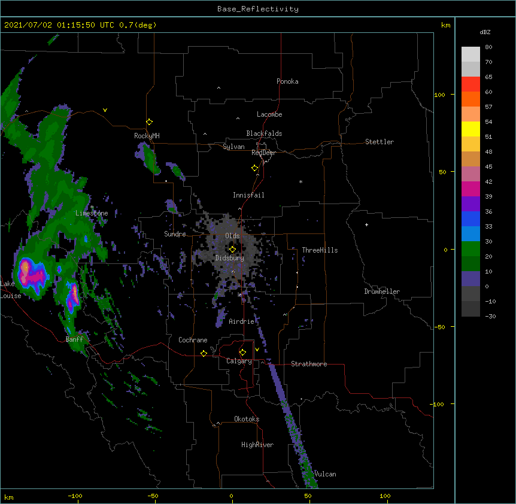Click the Banff label

pos(74,339)
